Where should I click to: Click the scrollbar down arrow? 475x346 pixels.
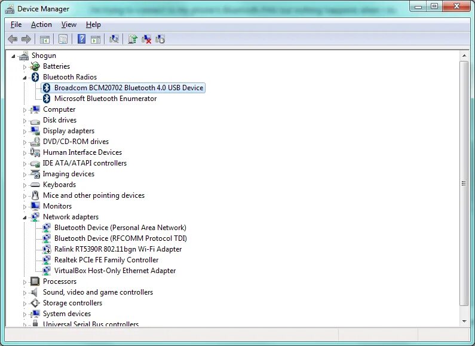[x=464, y=321]
